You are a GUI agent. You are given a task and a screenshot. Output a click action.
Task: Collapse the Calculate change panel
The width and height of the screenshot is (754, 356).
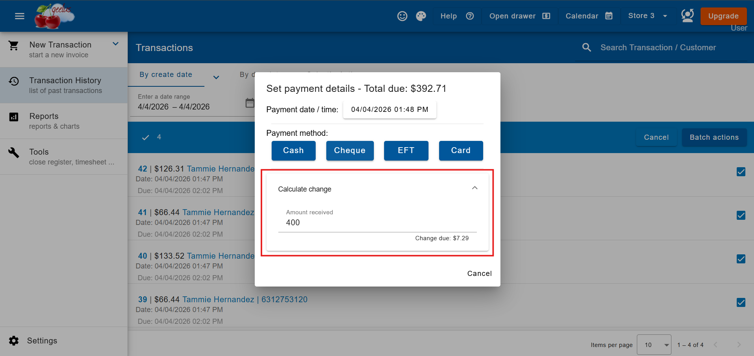click(x=474, y=188)
